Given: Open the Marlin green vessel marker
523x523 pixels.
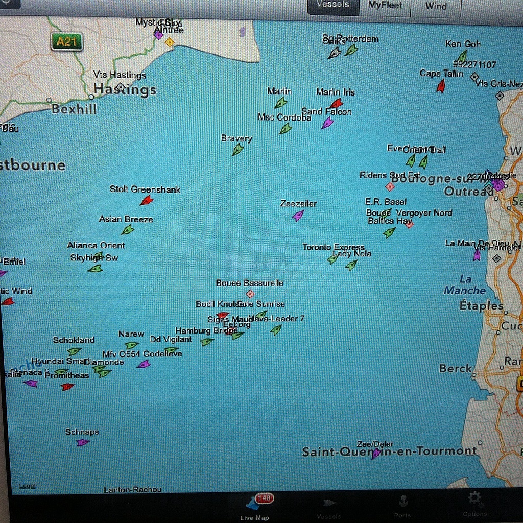Looking at the screenshot, I should 280,103.
